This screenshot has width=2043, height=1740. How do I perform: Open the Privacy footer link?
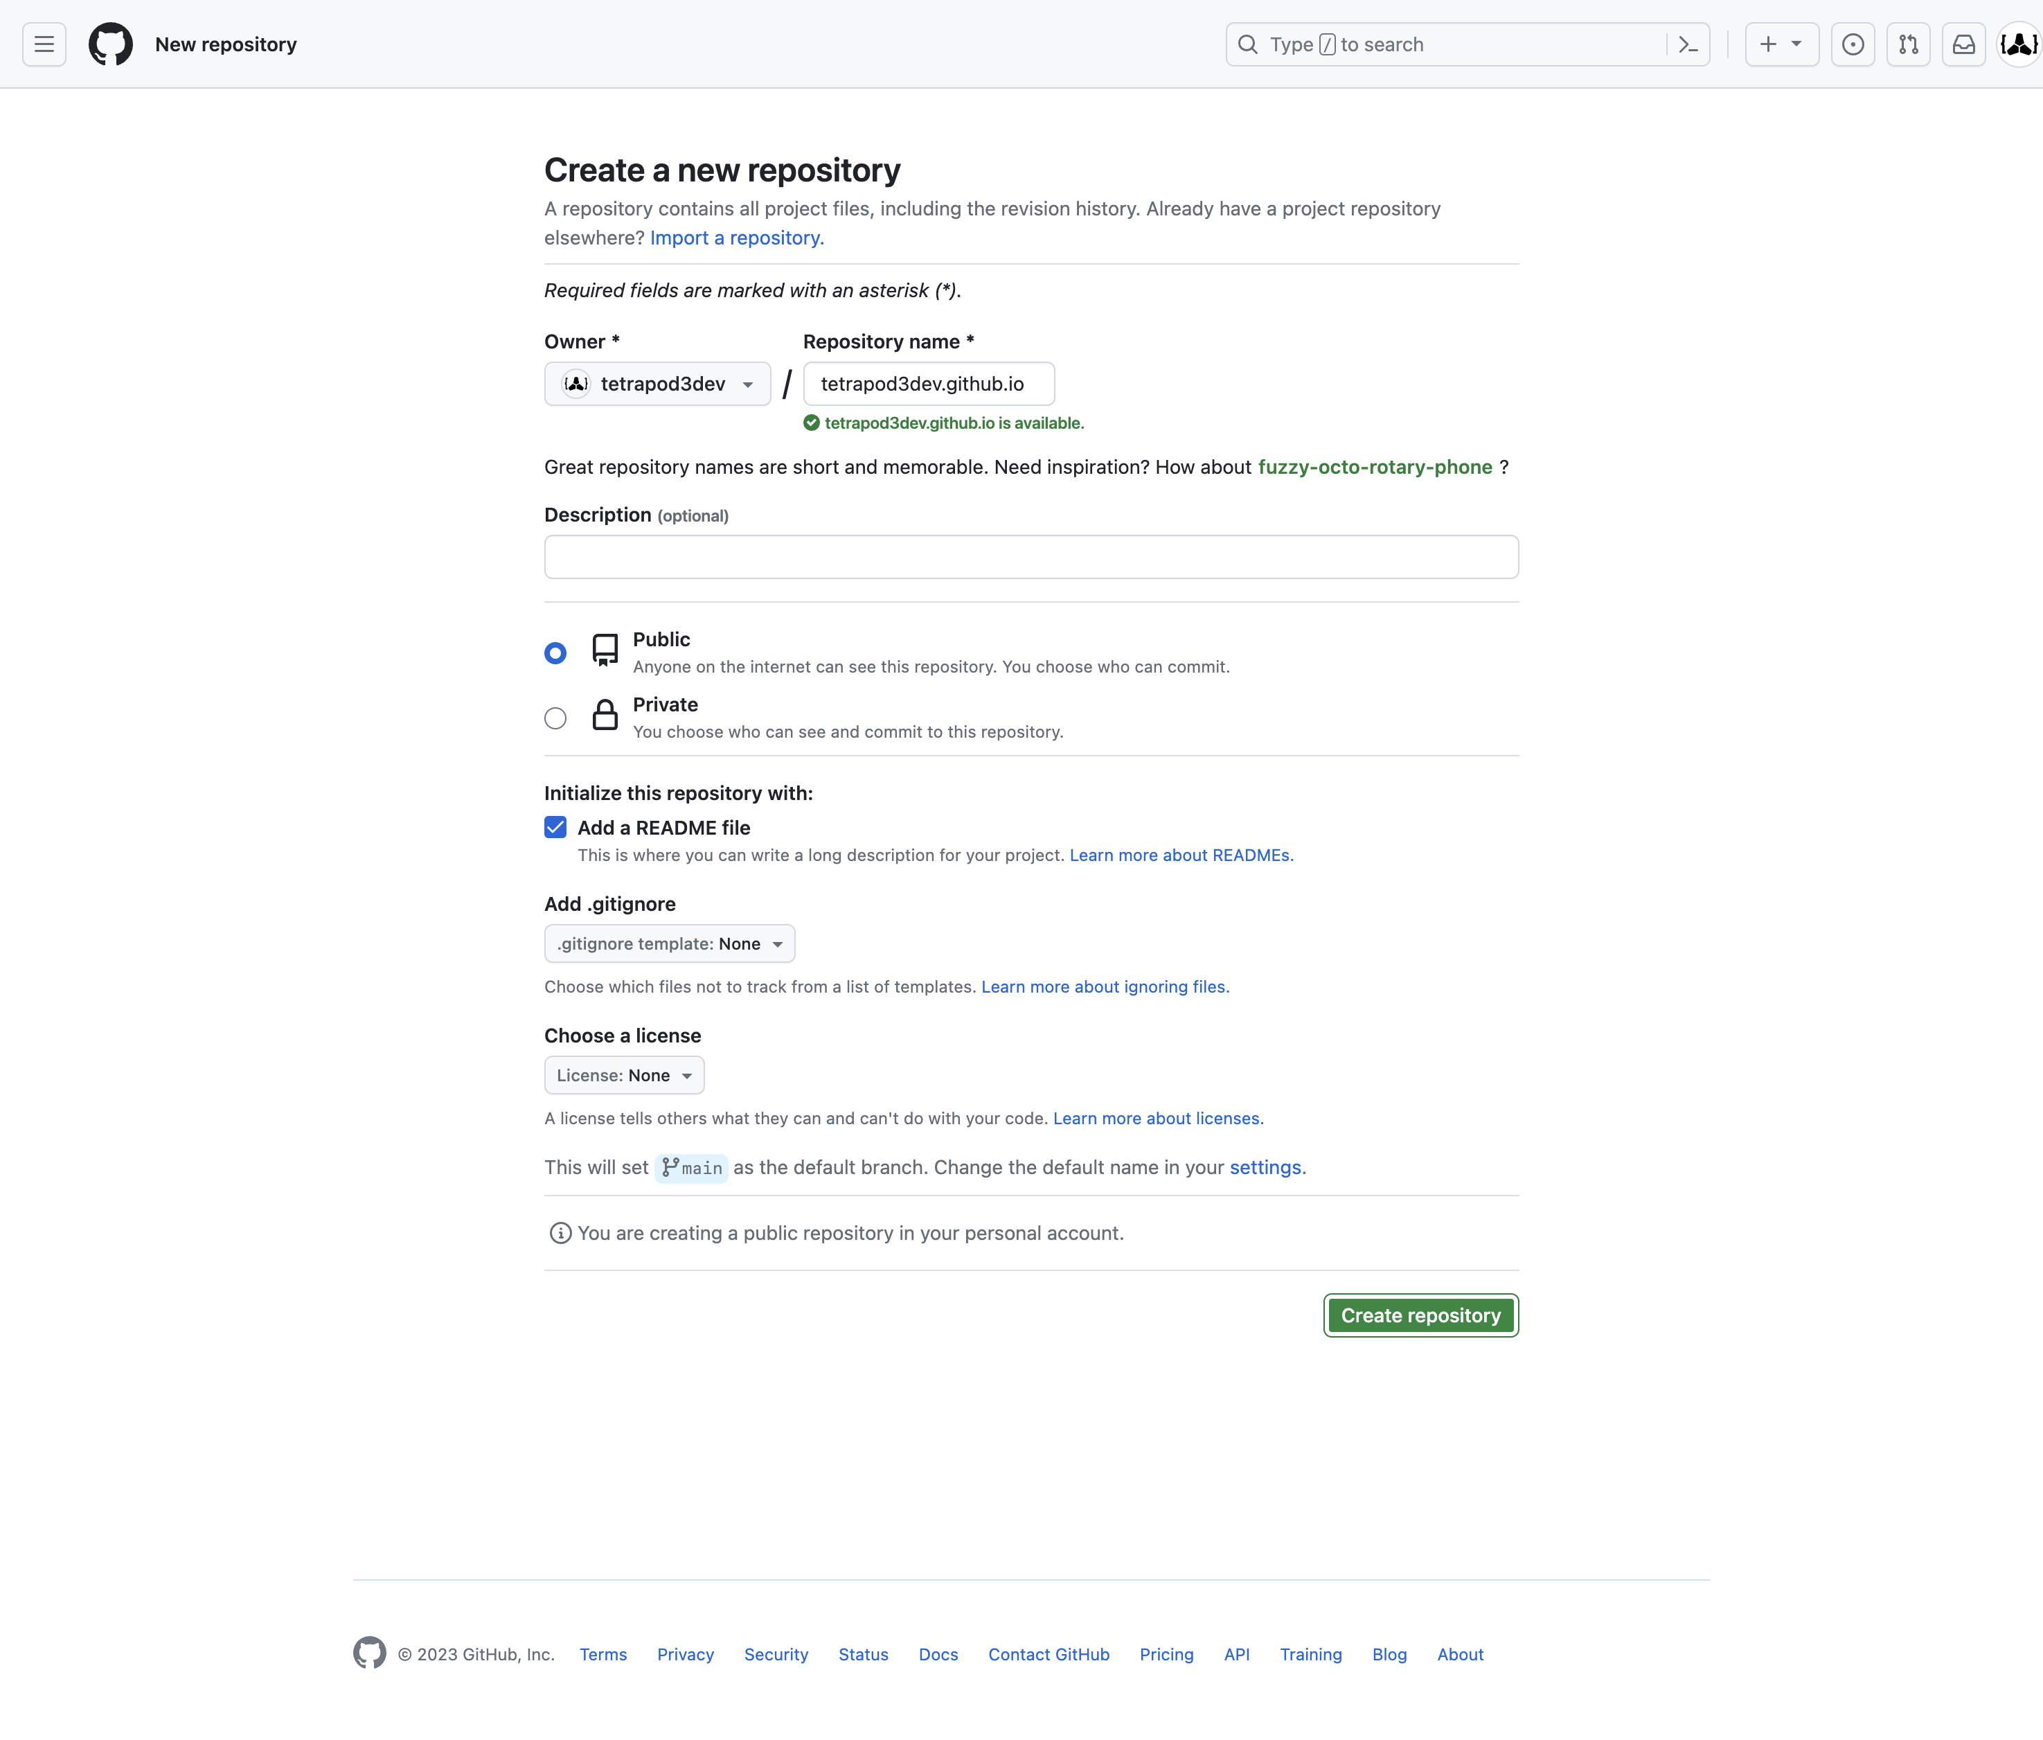point(686,1655)
